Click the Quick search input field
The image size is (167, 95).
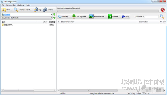pos(152,17)
